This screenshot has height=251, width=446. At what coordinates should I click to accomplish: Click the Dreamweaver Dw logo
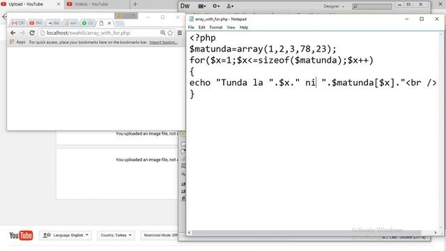(x=185, y=6)
